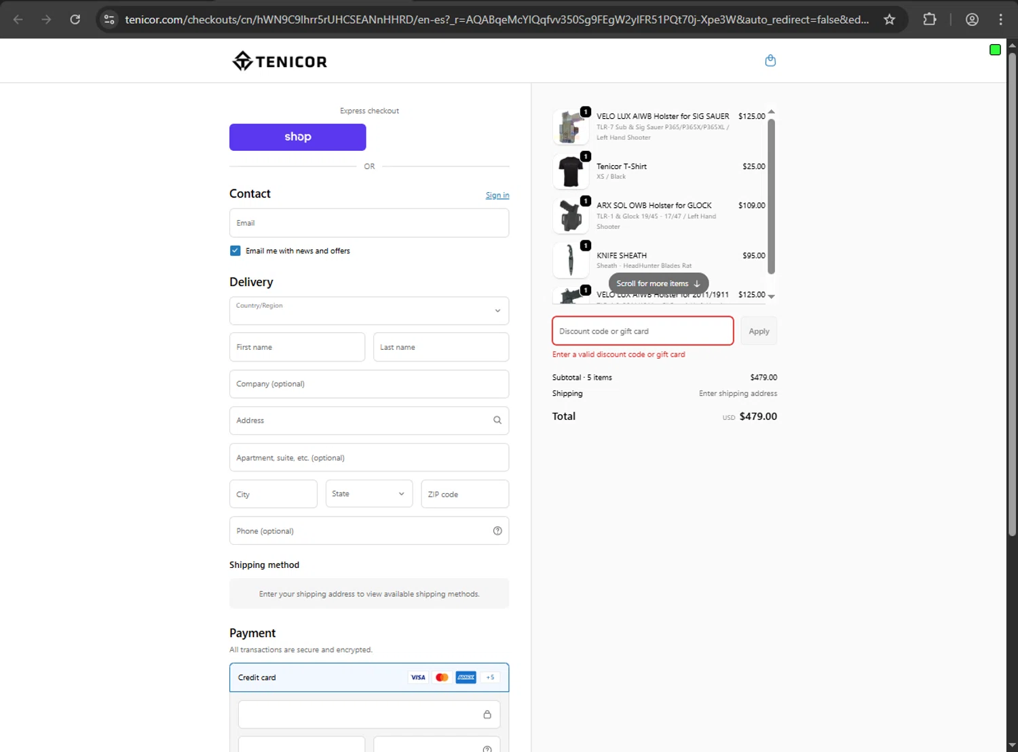Screen dimensions: 1018x752
Task: Click the browser forward arrow
Action: coord(46,20)
